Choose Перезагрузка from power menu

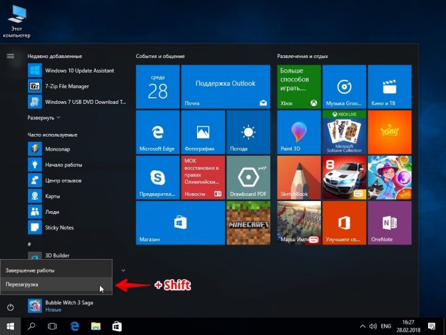[57, 284]
